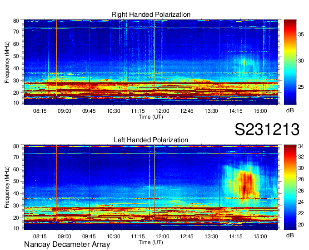Click the Time (UT) label under the Right Handed plot
Viewport: 309px width, 250px height.
(x=151, y=117)
